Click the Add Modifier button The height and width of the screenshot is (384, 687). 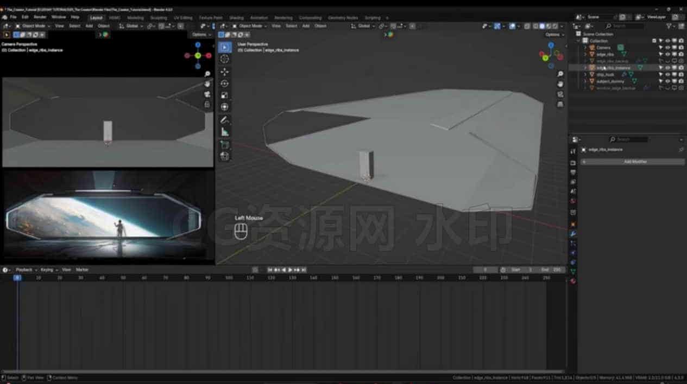click(632, 162)
